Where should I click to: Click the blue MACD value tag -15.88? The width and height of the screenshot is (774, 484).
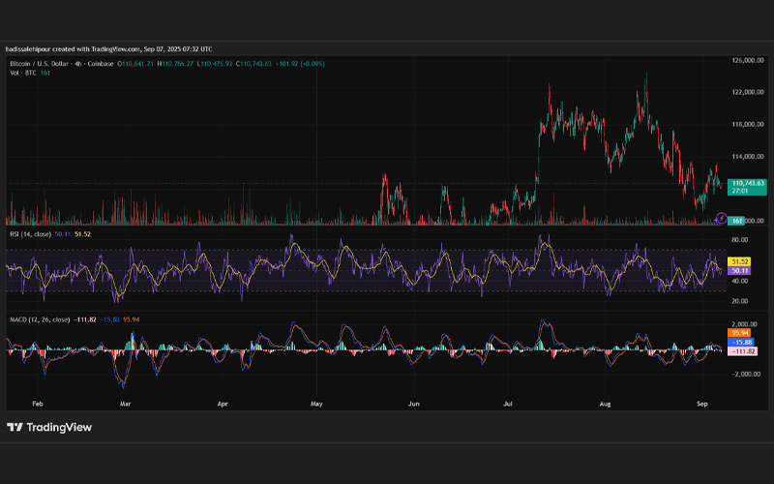(x=741, y=343)
